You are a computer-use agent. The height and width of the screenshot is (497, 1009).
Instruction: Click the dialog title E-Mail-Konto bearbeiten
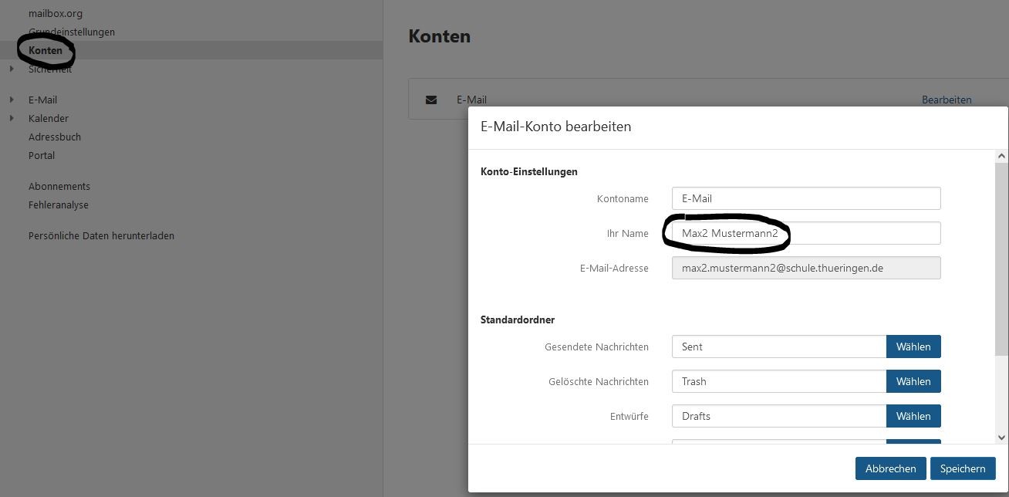(555, 127)
